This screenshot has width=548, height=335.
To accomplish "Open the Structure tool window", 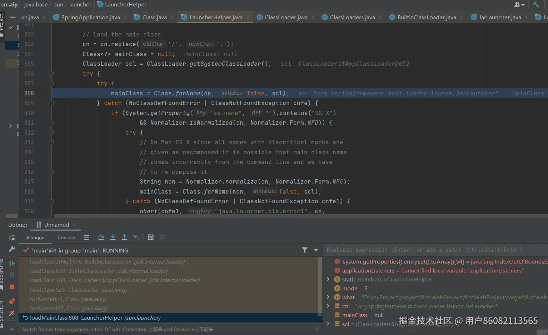I will pyautogui.click(x=2, y=313).
